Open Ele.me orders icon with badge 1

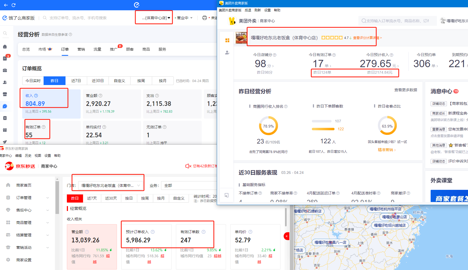tap(5, 58)
